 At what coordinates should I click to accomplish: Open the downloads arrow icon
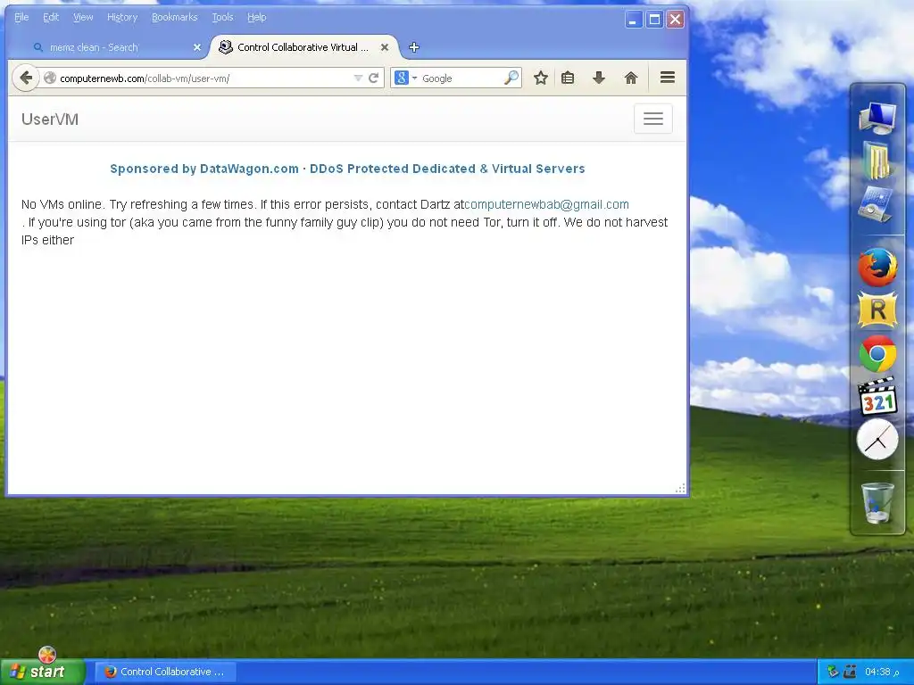[x=599, y=78]
